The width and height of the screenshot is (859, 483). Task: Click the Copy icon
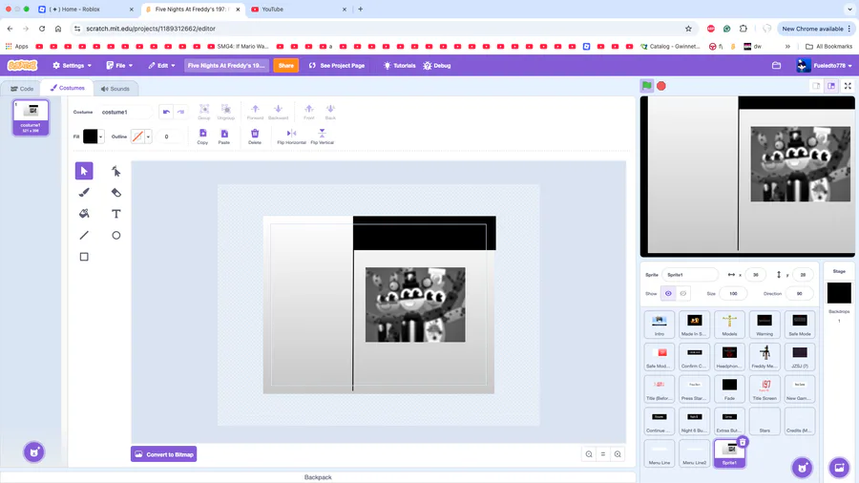coord(202,136)
